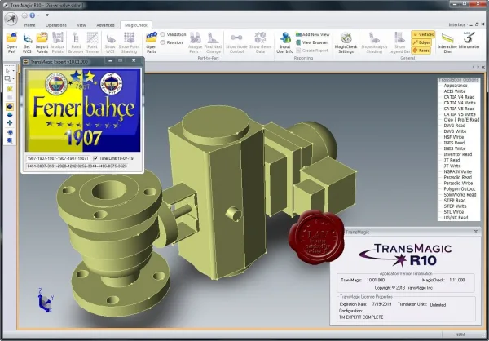This screenshot has height=341, width=489.
Task: Toggle the Faces display button
Action: (421, 51)
